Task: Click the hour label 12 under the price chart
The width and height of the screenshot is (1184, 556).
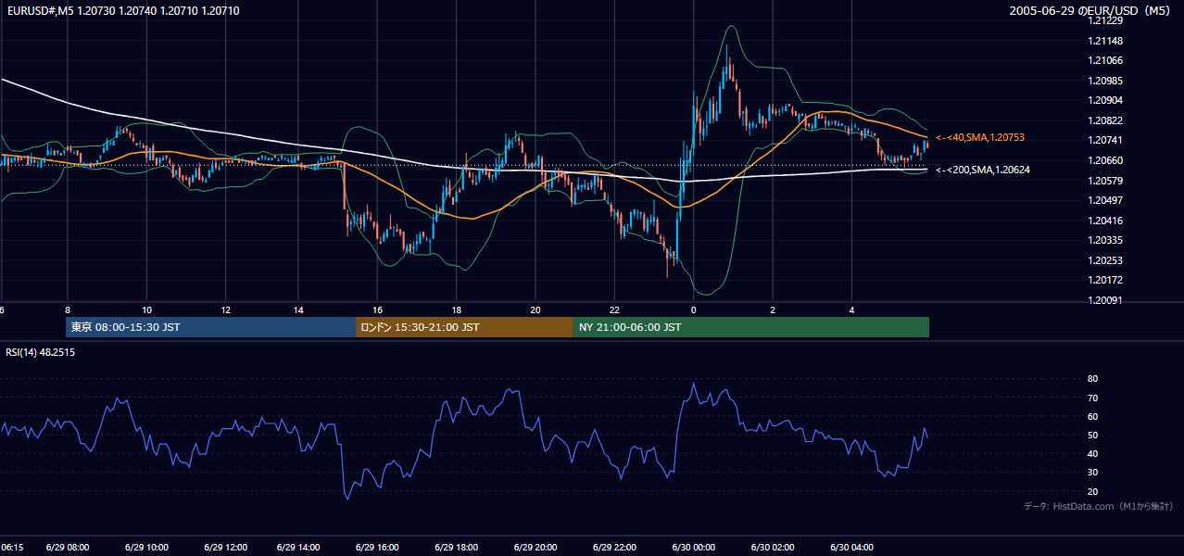Action: coord(225,310)
